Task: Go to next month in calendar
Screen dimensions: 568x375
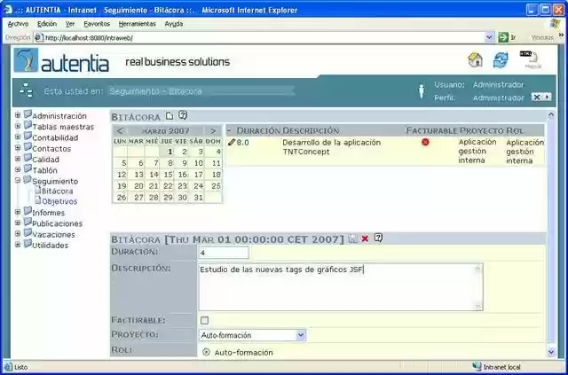Action: click(x=213, y=130)
